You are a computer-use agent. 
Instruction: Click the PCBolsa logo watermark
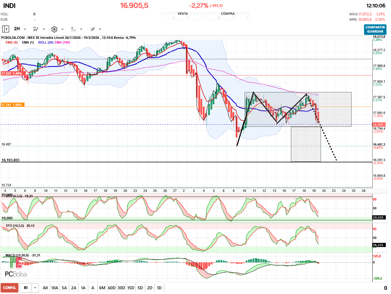click(x=16, y=274)
